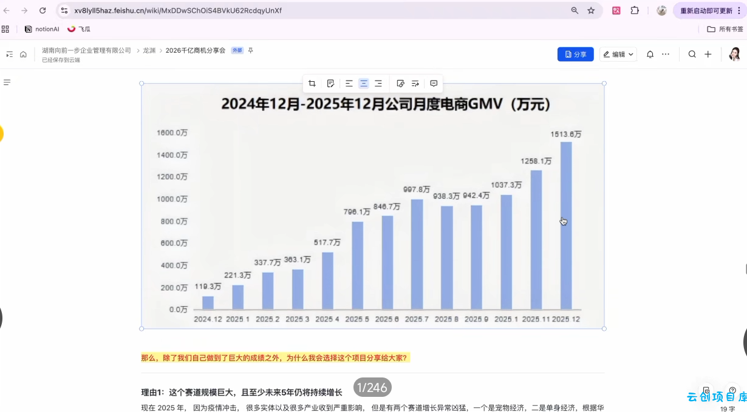Open the three-dot more options menu

tap(666, 55)
